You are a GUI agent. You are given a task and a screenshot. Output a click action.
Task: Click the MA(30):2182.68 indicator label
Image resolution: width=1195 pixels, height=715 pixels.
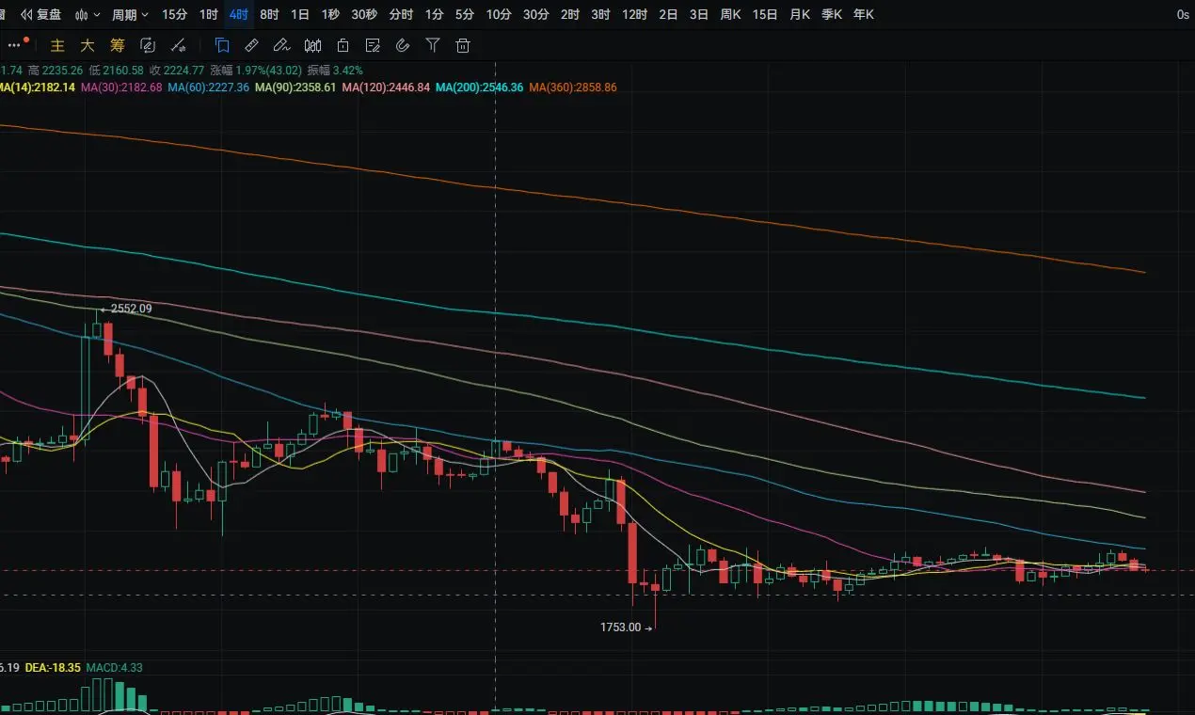pyautogui.click(x=121, y=87)
